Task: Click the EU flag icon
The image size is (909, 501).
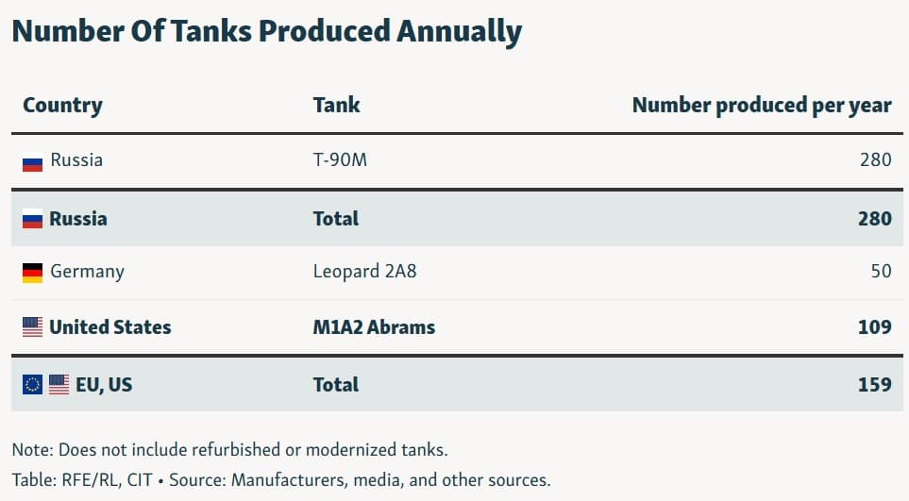Action: (x=33, y=384)
